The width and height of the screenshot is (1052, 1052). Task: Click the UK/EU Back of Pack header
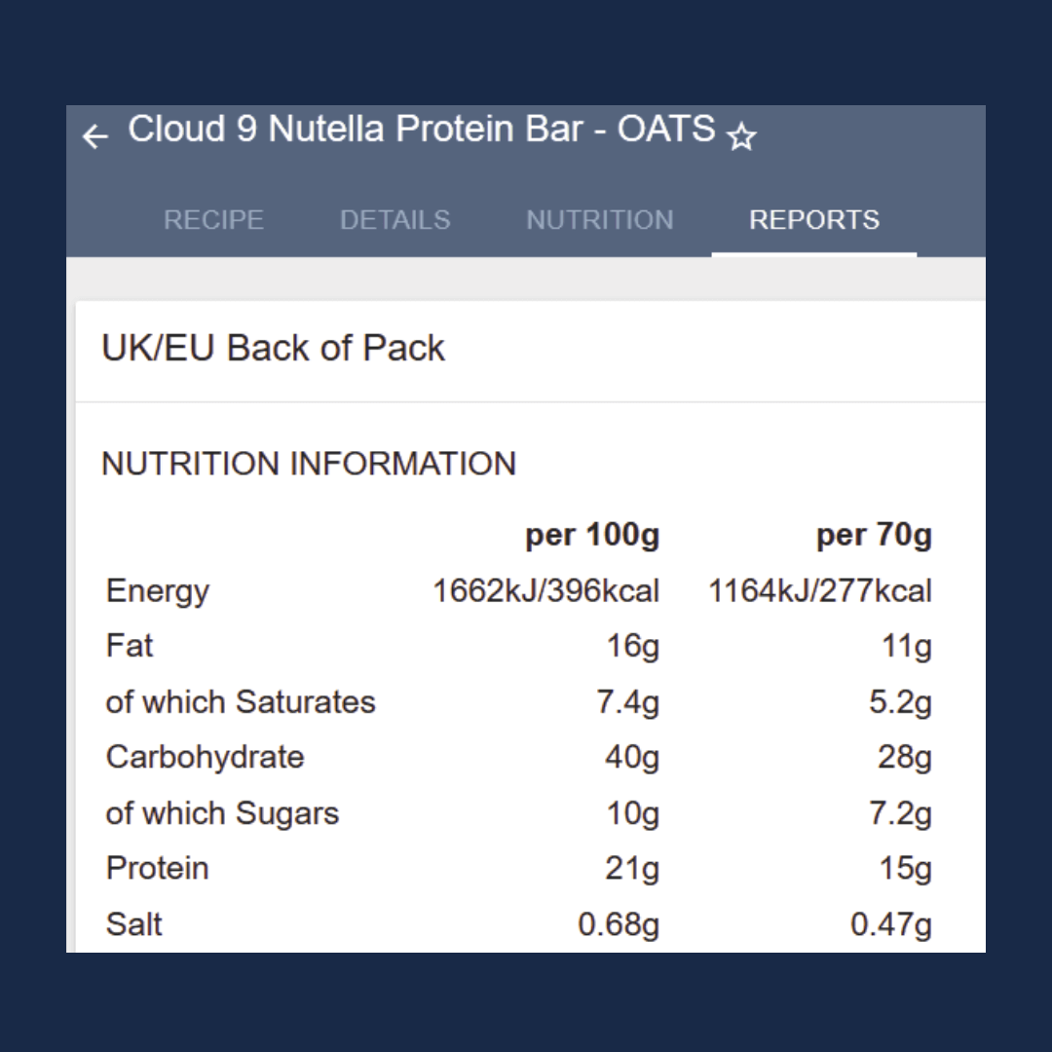(273, 348)
